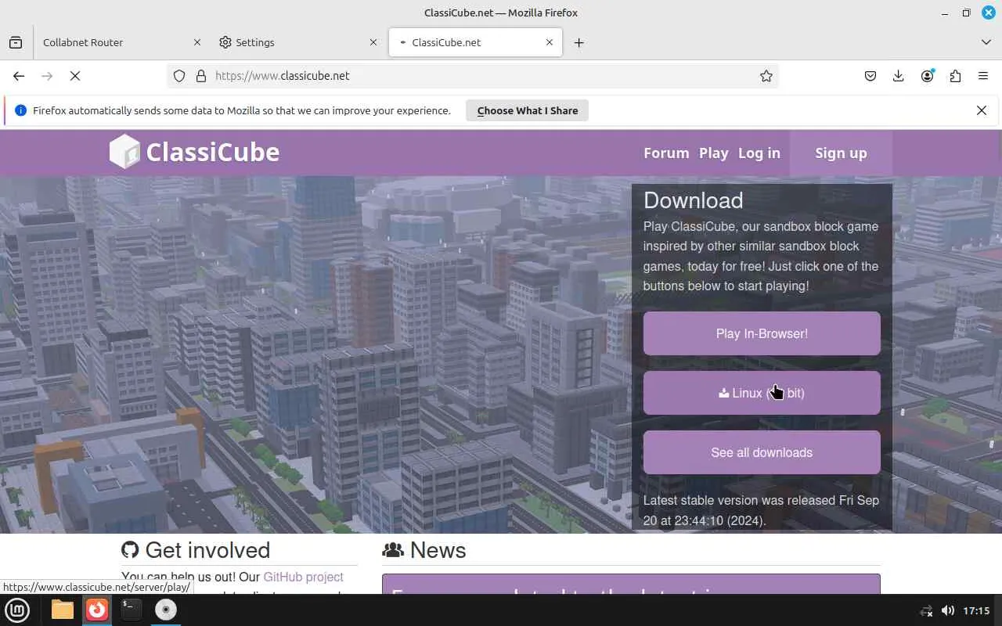Expand the list all tabs dropdown
The width and height of the screenshot is (1002, 626).
pos(986,42)
